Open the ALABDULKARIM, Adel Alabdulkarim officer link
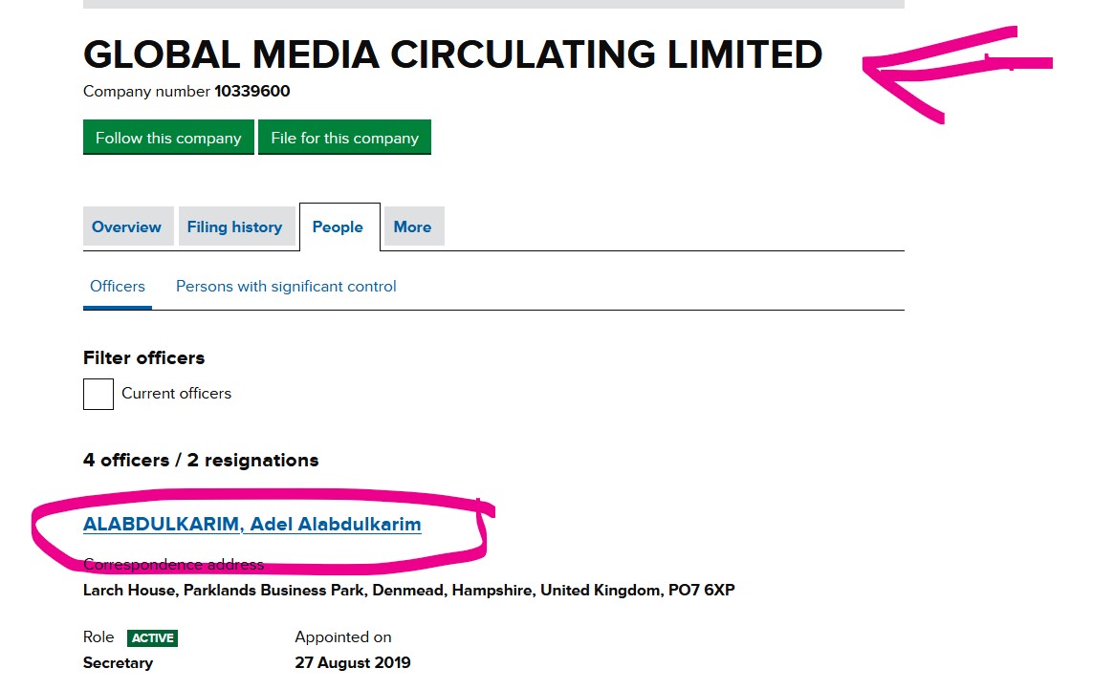This screenshot has width=1093, height=690. (x=251, y=524)
